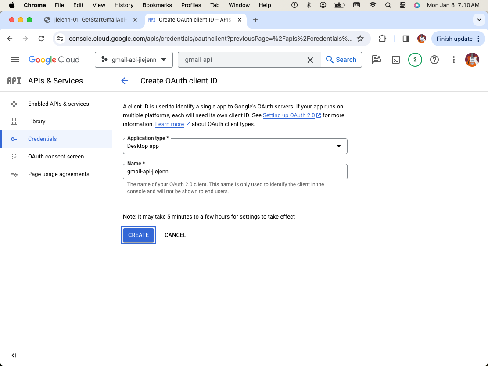Open the Window menu
The image size is (488, 366).
point(239,5)
